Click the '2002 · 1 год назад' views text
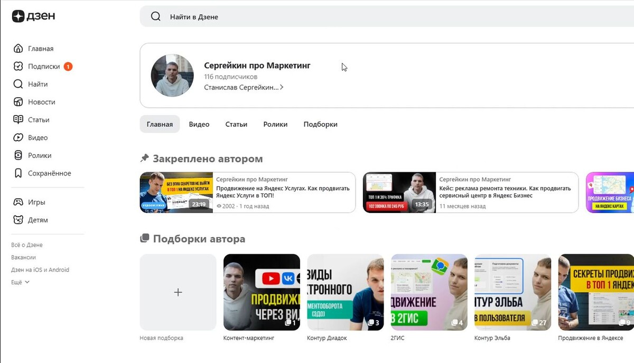The image size is (634, 363). [x=243, y=206]
